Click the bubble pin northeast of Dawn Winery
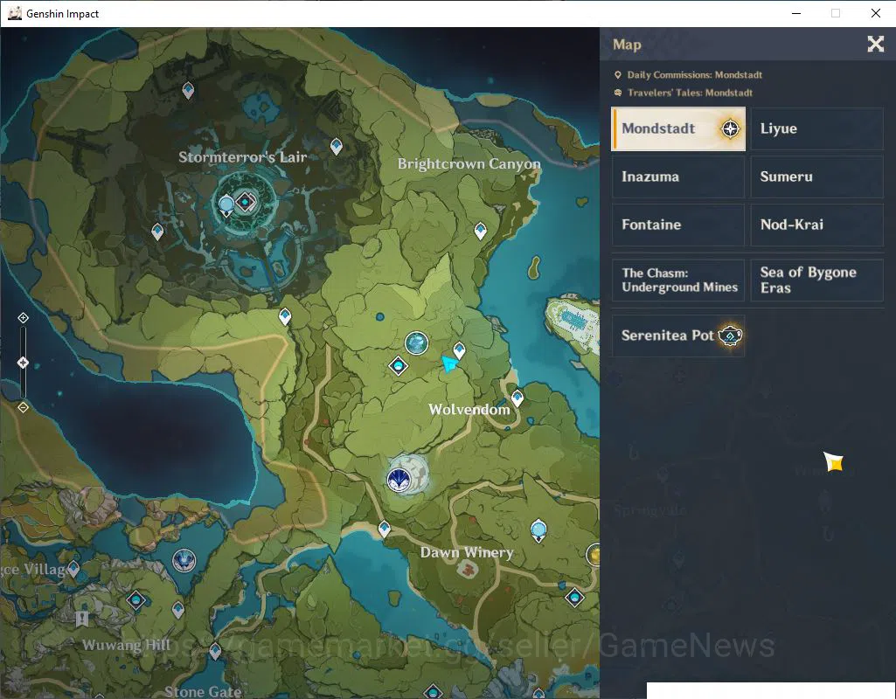 click(x=538, y=530)
